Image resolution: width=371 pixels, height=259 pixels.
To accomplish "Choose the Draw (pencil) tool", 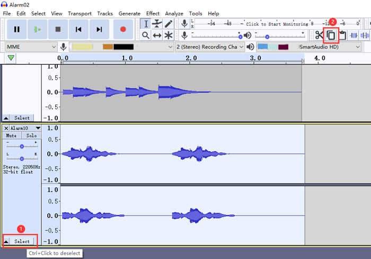I will coord(168,24).
